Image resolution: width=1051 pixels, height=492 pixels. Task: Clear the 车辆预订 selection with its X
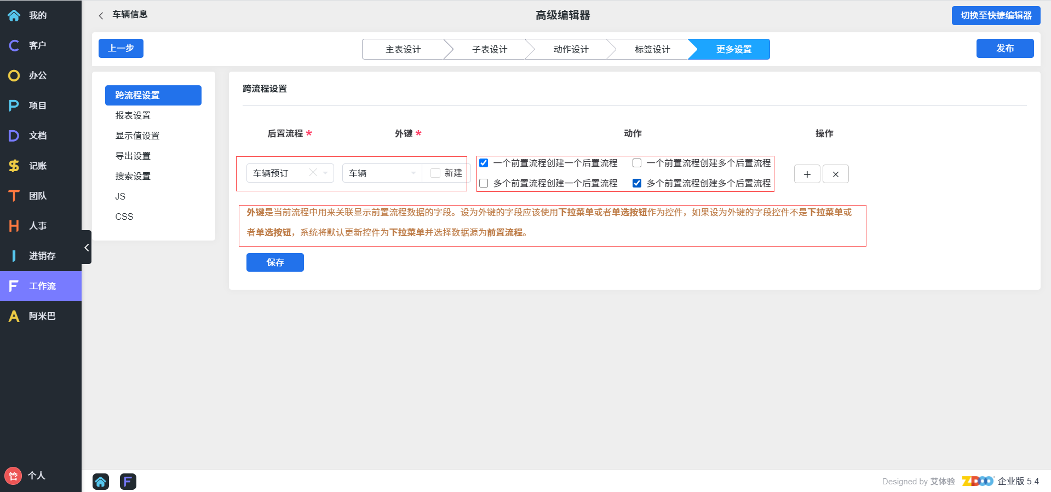(313, 173)
